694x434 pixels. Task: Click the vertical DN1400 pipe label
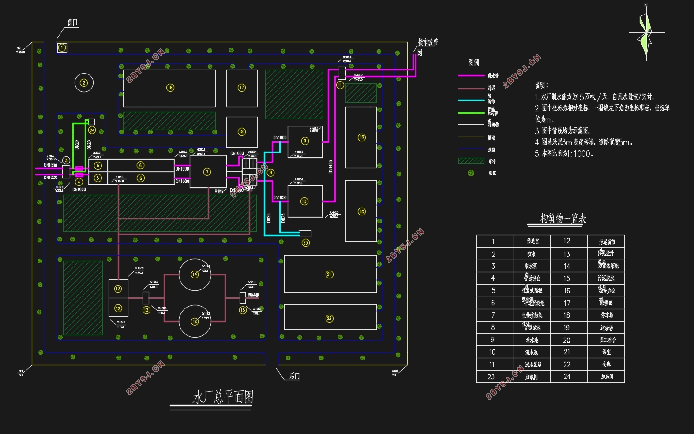tap(330, 167)
